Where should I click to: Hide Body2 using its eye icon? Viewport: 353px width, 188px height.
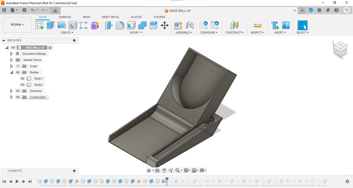(x=22, y=85)
